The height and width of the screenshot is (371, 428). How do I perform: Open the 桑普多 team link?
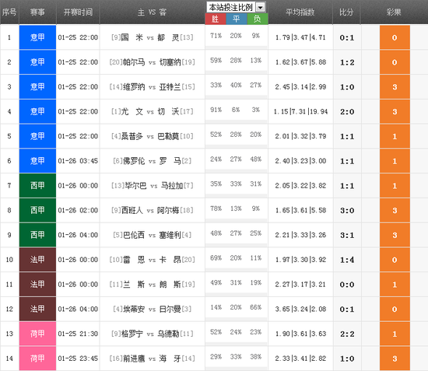tap(132, 136)
